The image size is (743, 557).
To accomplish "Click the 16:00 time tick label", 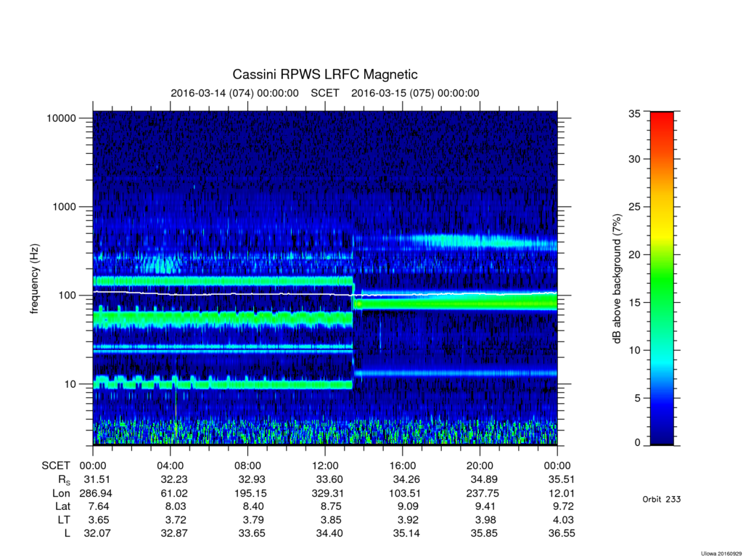I will [402, 466].
